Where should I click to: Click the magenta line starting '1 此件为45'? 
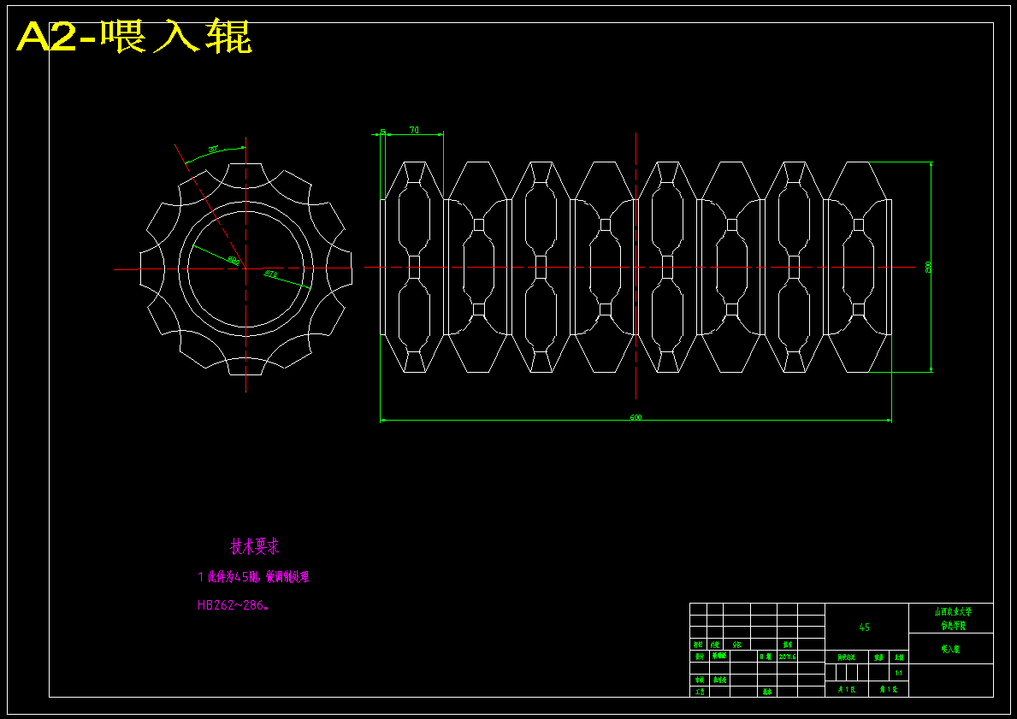coord(253,577)
